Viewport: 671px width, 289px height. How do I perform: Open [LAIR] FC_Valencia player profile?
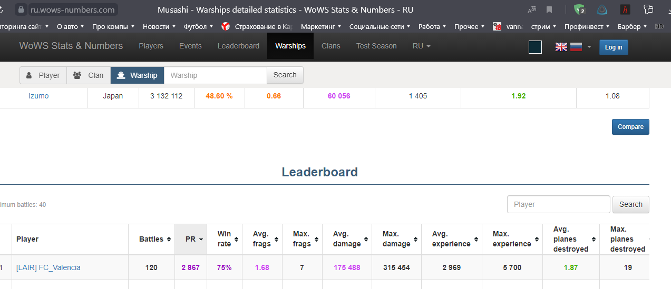48,267
